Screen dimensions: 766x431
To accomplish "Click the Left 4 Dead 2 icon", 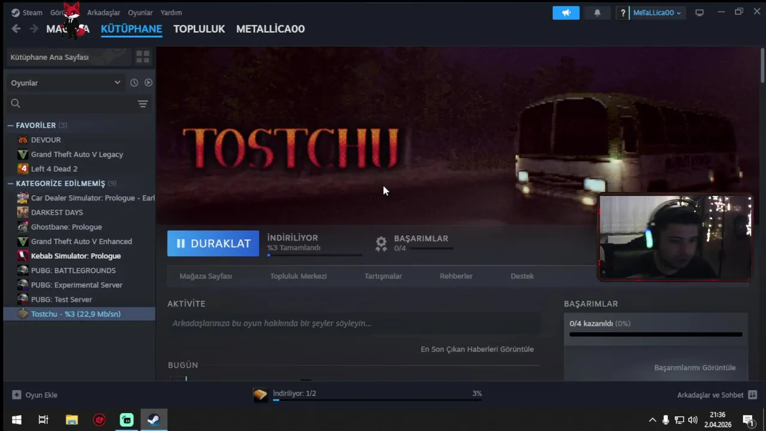I will click(23, 169).
